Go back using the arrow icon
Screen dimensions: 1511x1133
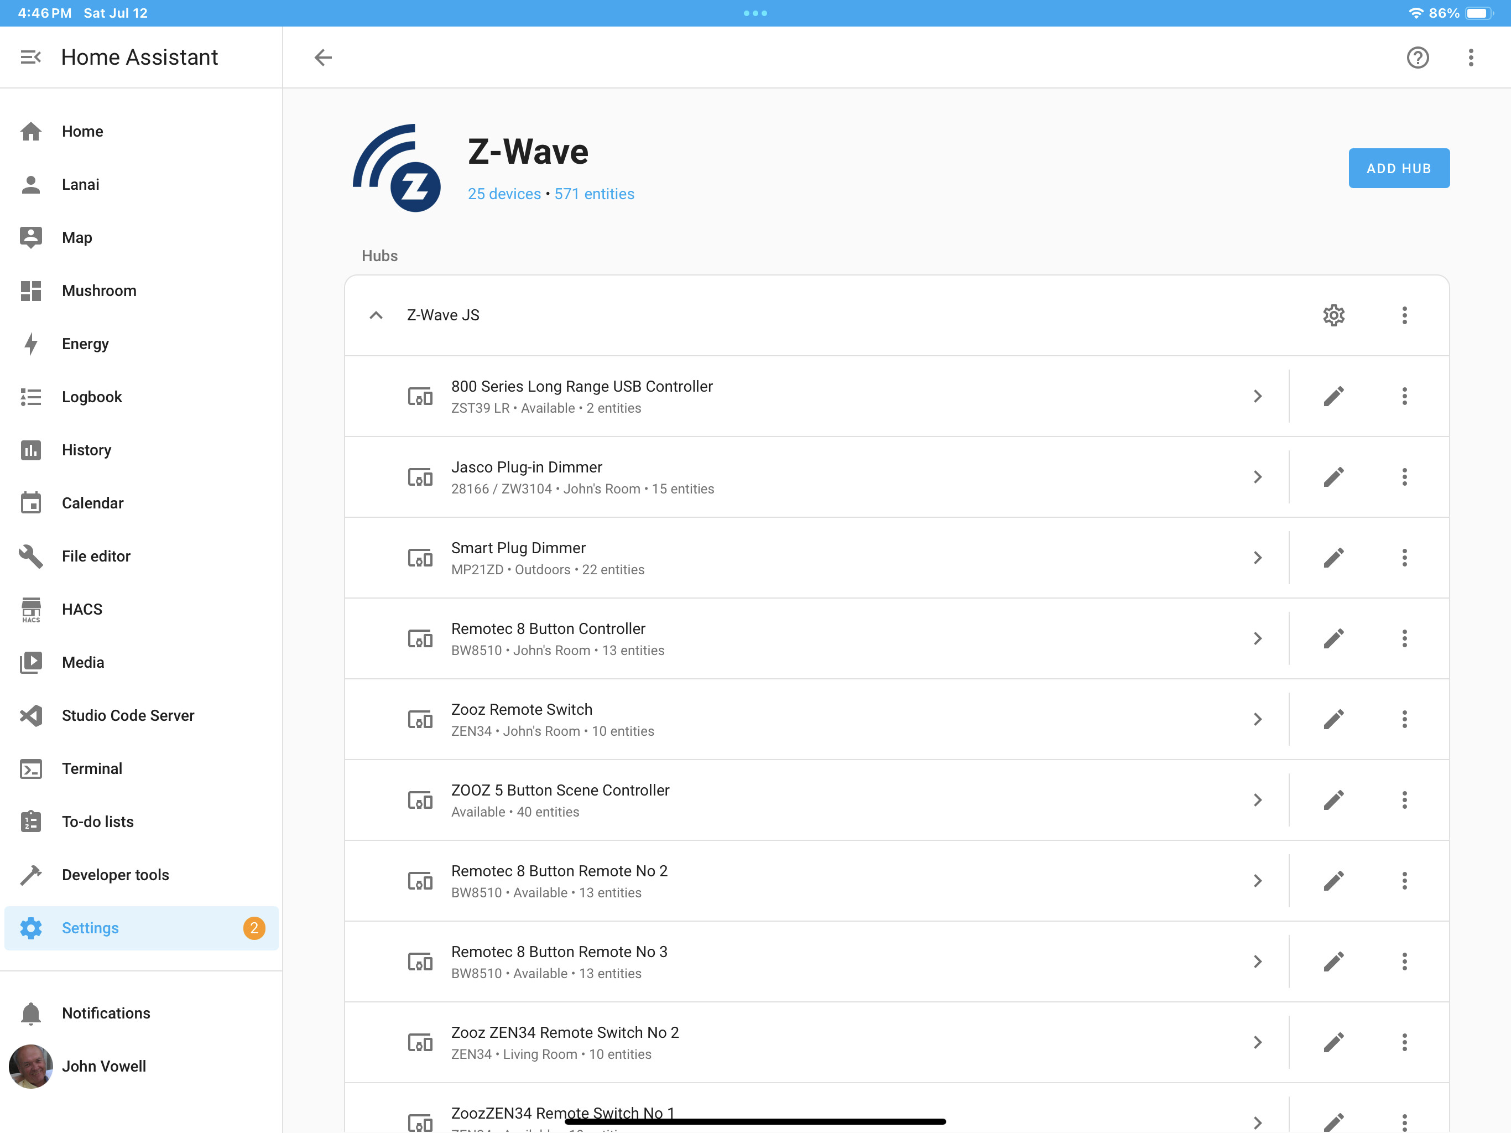[x=323, y=58]
